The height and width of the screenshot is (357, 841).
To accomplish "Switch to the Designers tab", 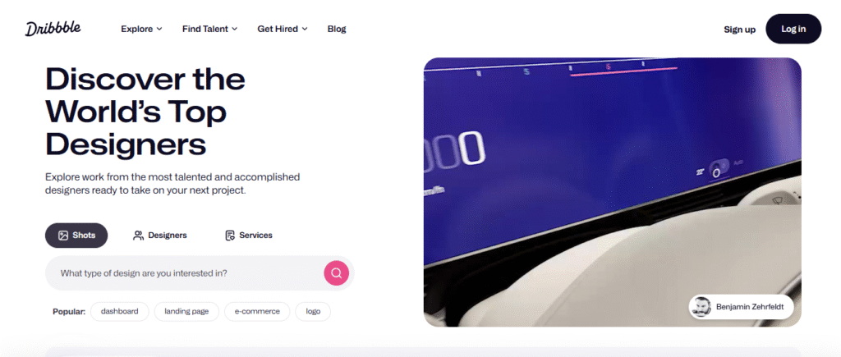I will point(160,236).
